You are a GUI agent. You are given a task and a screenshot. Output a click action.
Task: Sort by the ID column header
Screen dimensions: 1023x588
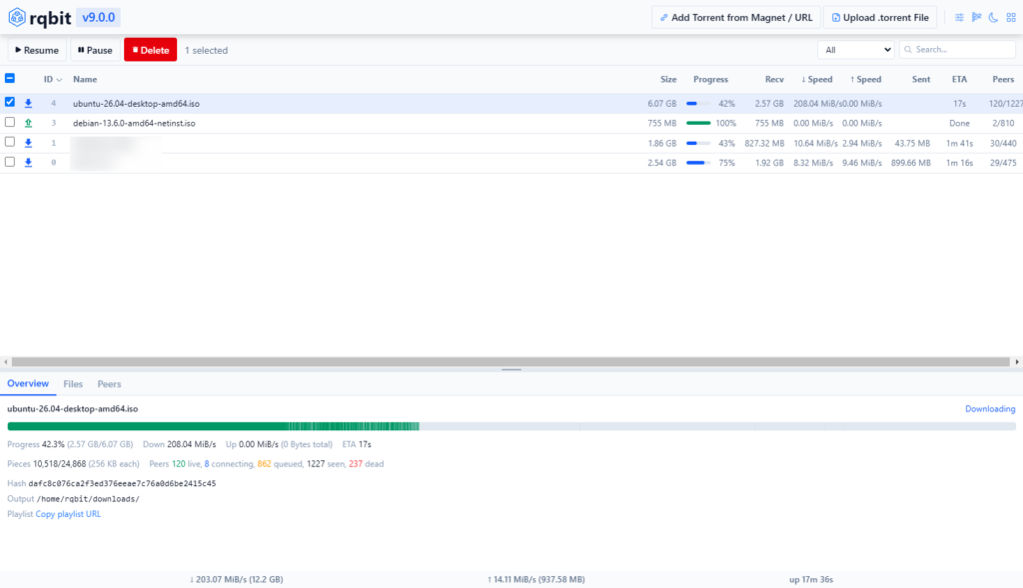coord(52,80)
